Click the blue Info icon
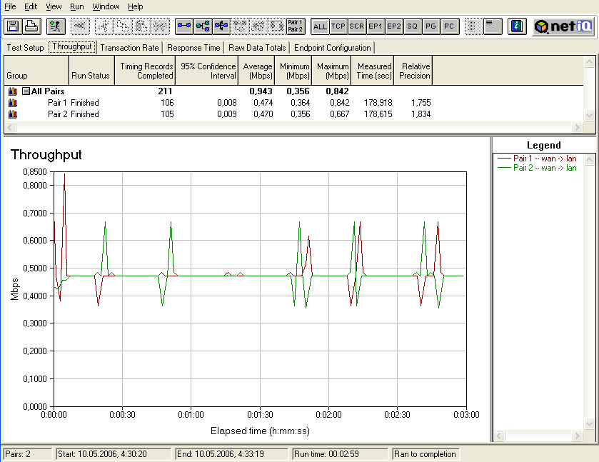Viewport: 599px width, 462px height. coord(518,26)
